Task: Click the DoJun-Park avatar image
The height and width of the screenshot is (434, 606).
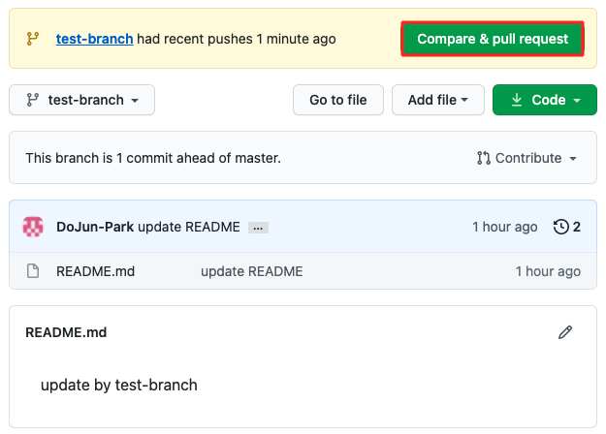Action: pyautogui.click(x=33, y=227)
